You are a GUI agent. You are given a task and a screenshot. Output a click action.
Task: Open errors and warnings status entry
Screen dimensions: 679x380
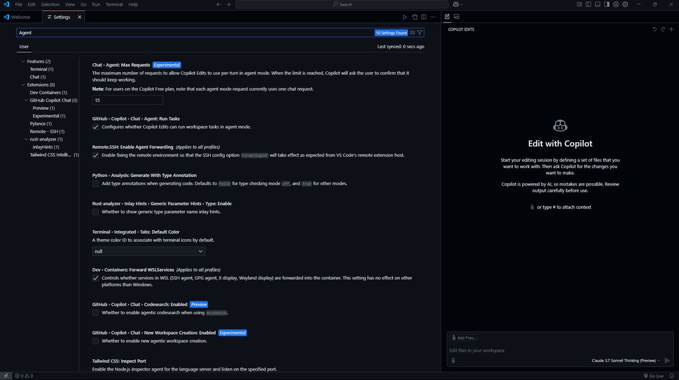click(24, 375)
